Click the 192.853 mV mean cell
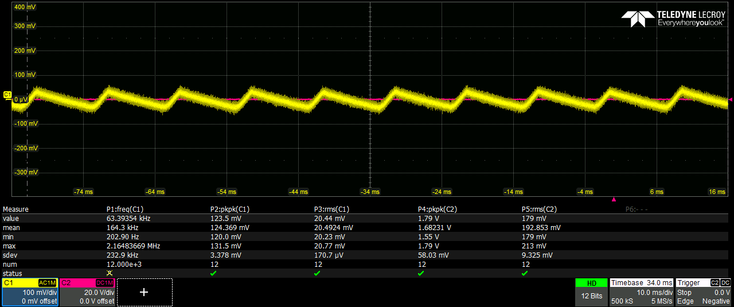The width and height of the screenshot is (734, 307). point(541,228)
